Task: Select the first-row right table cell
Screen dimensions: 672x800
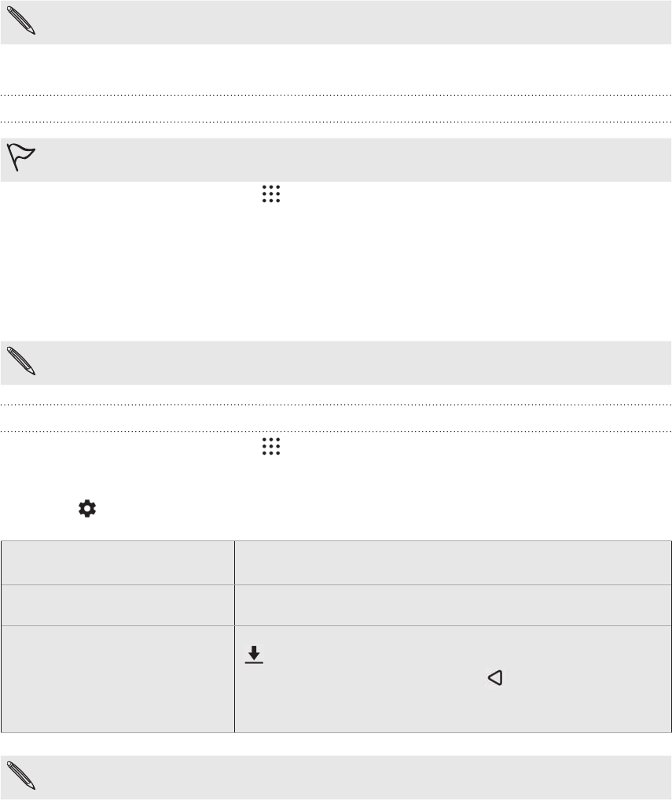Action: pos(453,562)
